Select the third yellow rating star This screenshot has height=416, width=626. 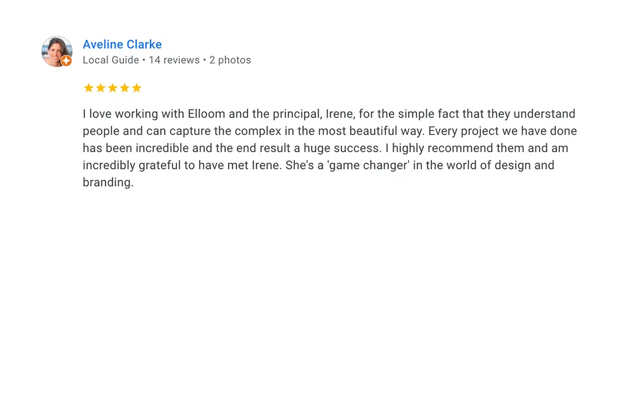tap(113, 88)
